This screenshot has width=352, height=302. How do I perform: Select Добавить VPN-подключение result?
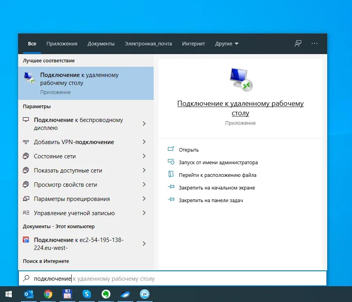(86, 142)
